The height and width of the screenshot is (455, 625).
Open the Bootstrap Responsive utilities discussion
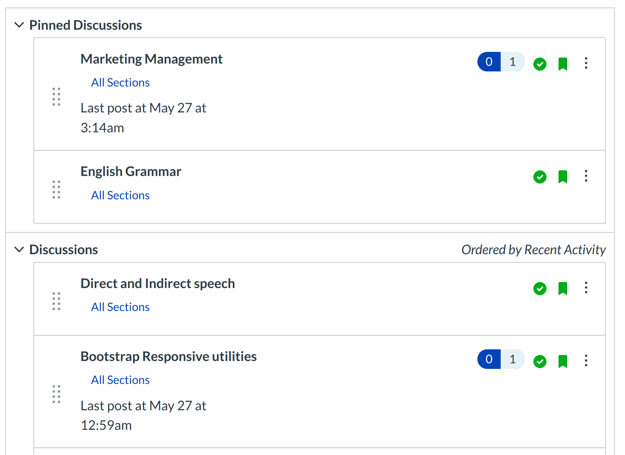point(168,356)
